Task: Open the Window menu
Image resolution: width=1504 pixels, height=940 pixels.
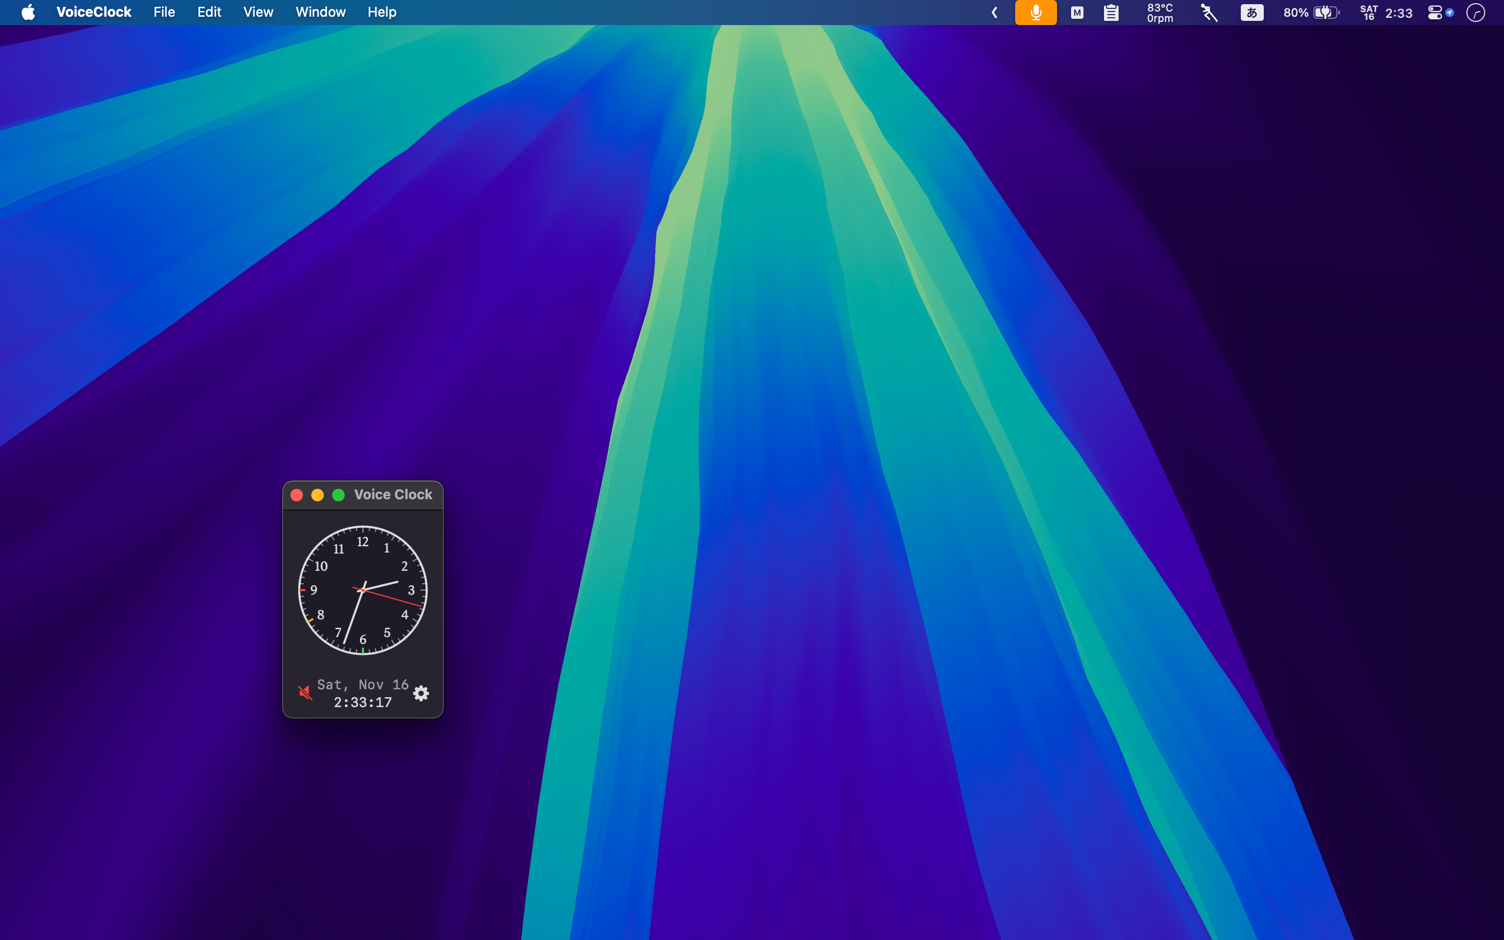Action: tap(321, 13)
